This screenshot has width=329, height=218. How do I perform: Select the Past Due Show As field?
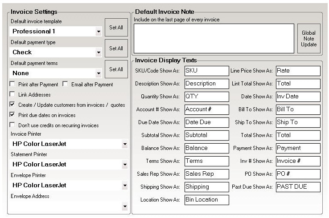pos(298,187)
